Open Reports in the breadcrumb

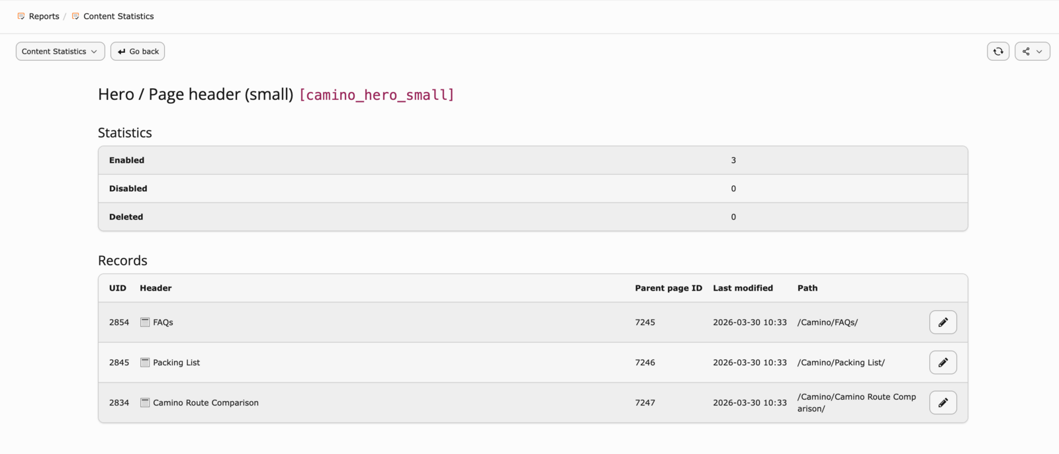[x=44, y=17]
